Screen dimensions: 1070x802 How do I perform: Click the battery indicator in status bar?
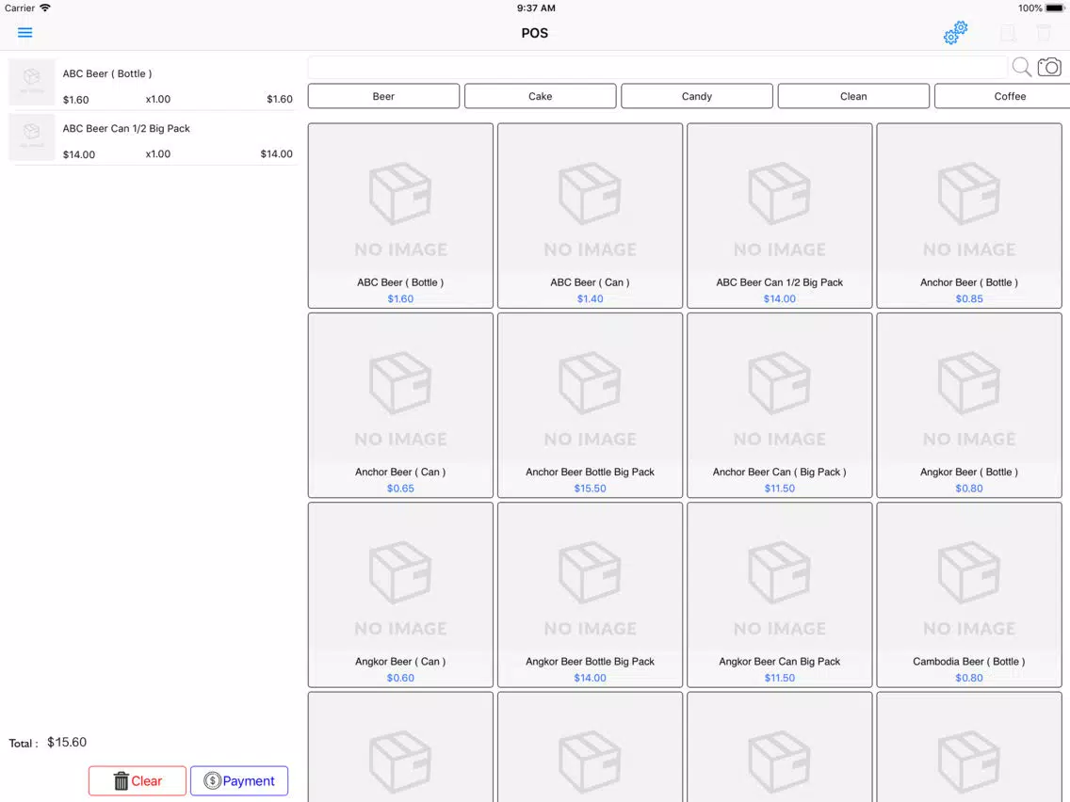pyautogui.click(x=1054, y=8)
